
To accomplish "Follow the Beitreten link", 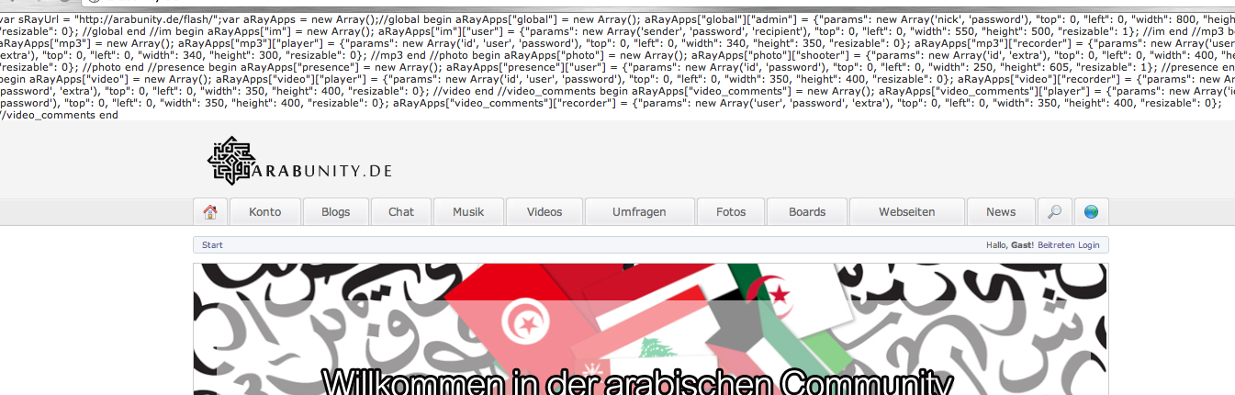I will tap(1056, 245).
